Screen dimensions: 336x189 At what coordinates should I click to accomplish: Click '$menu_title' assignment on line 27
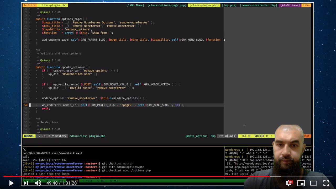coord(91,26)
